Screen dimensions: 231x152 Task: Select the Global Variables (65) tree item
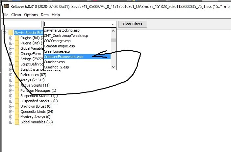pyautogui.click(x=37, y=122)
